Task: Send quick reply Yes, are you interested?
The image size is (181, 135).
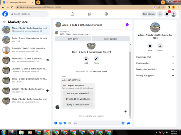Action: point(78,93)
